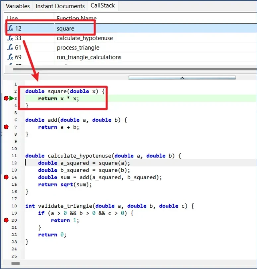Screen dimensions: 257x269
Task: Click the 'return sqrt(sum);' line
Action: [x=65, y=184]
